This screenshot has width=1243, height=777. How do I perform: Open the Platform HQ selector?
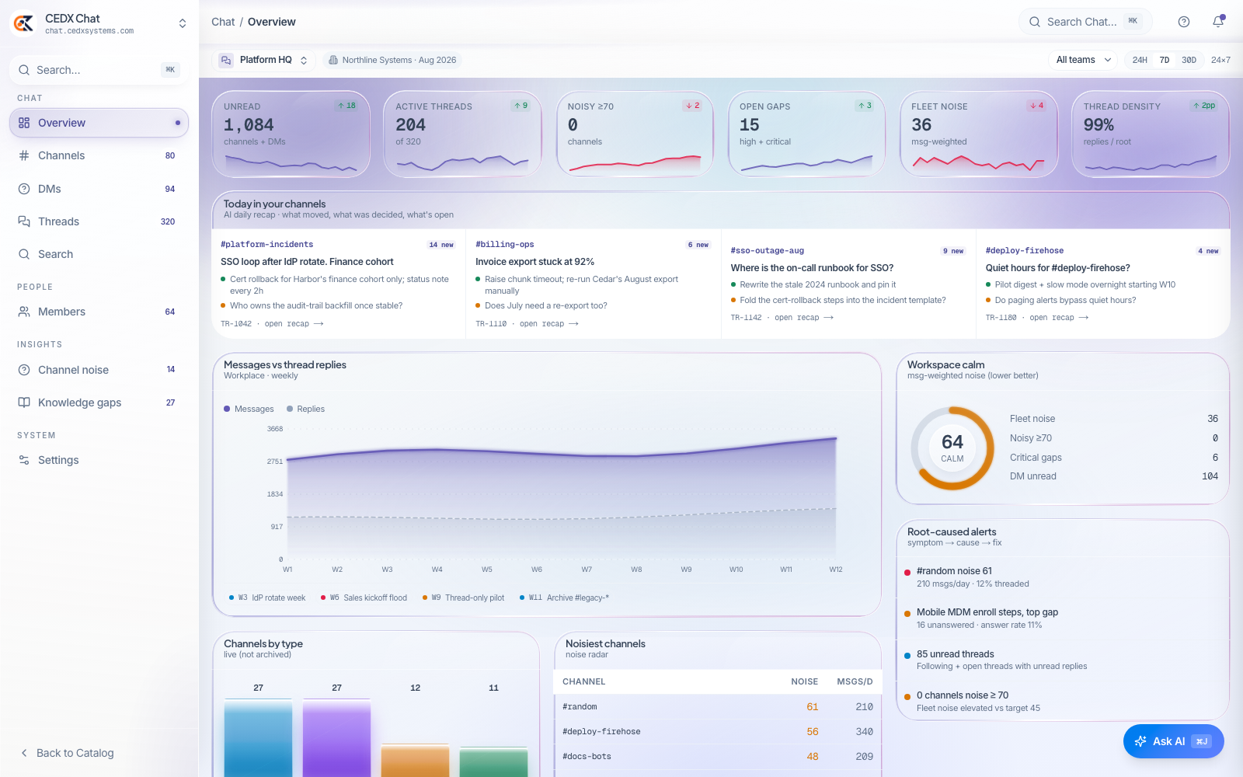coord(263,60)
